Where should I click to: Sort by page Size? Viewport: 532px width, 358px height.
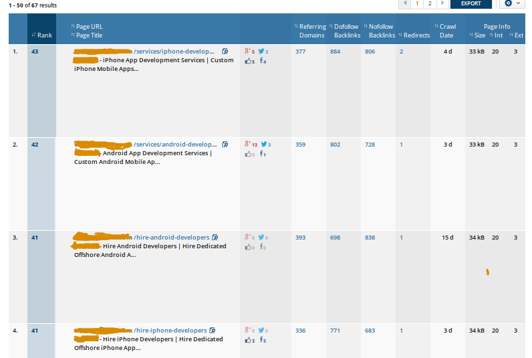pos(477,35)
